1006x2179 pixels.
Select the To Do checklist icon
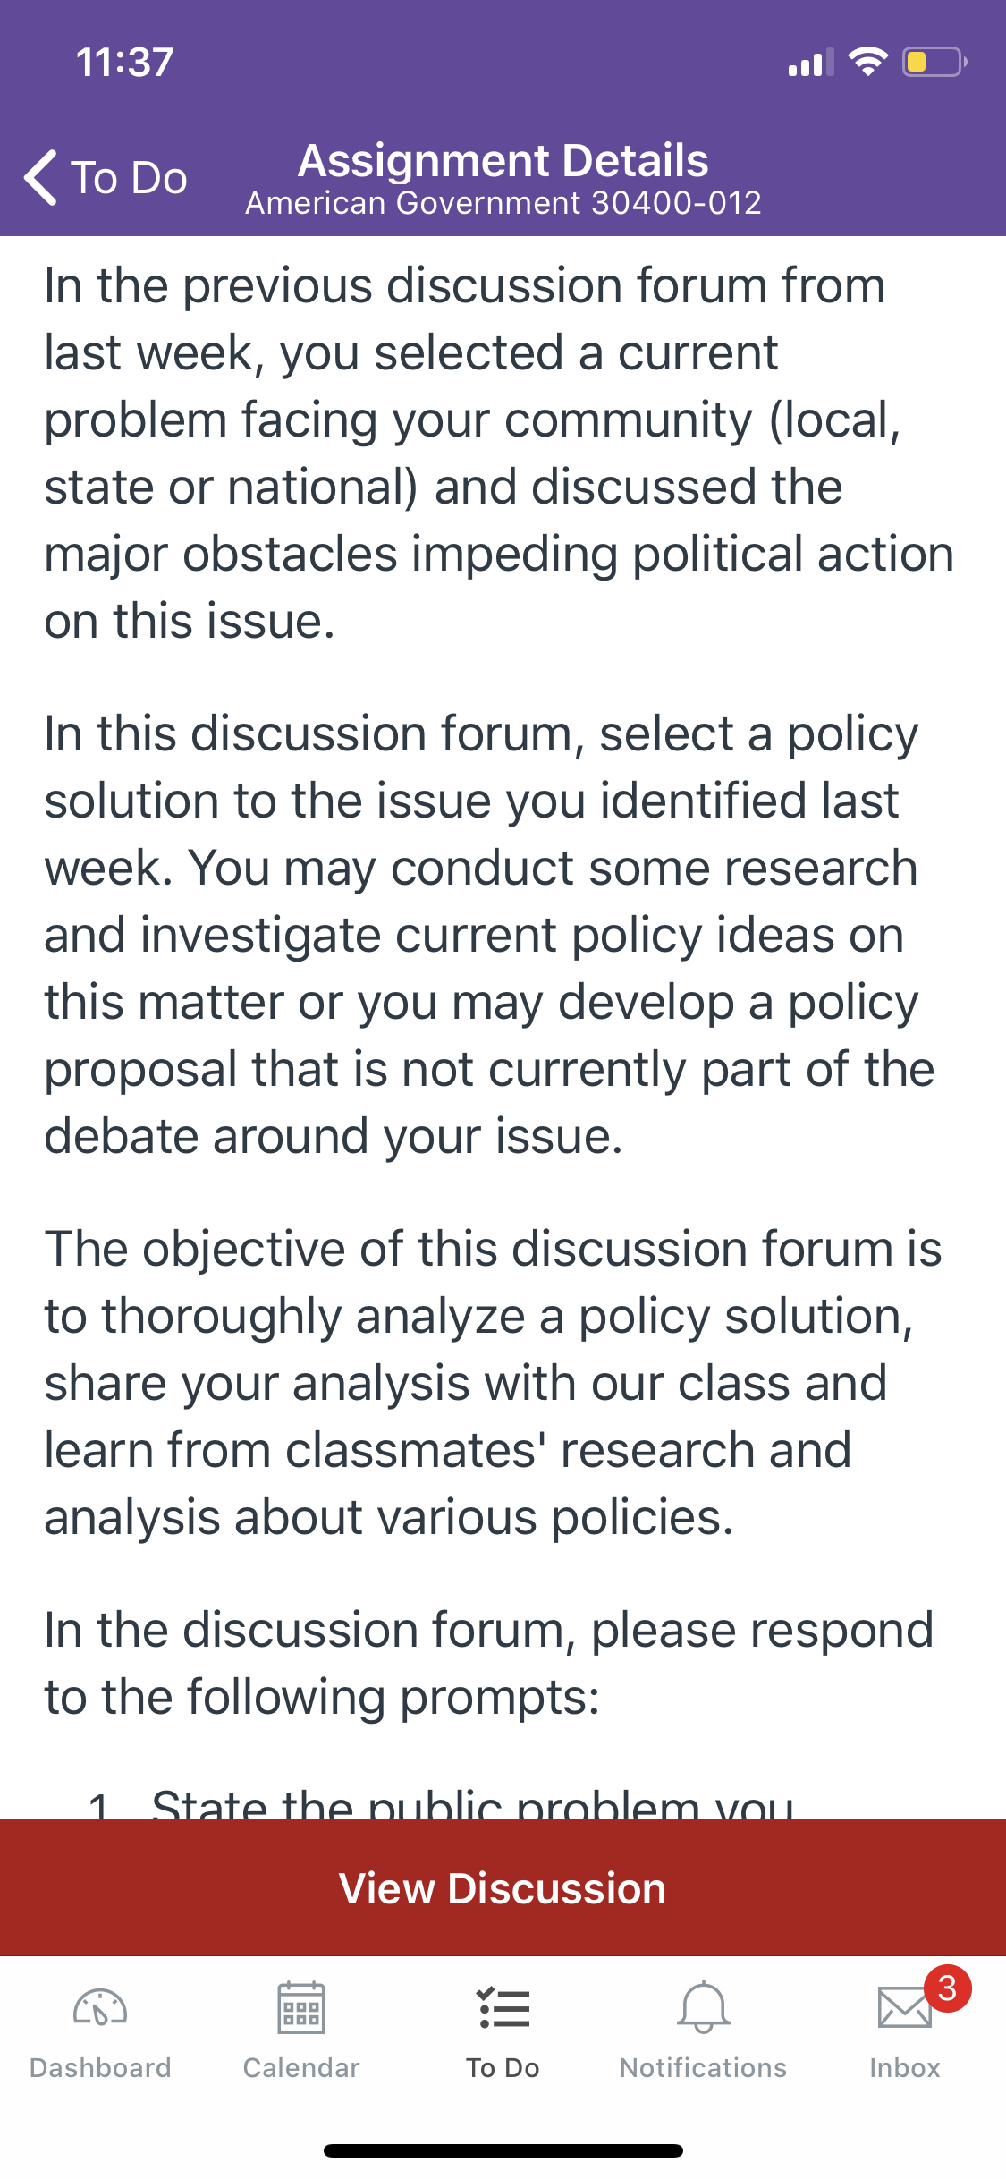click(503, 2008)
